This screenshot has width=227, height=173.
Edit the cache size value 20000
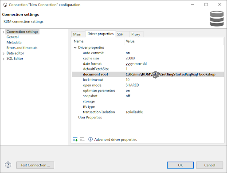point(130,58)
